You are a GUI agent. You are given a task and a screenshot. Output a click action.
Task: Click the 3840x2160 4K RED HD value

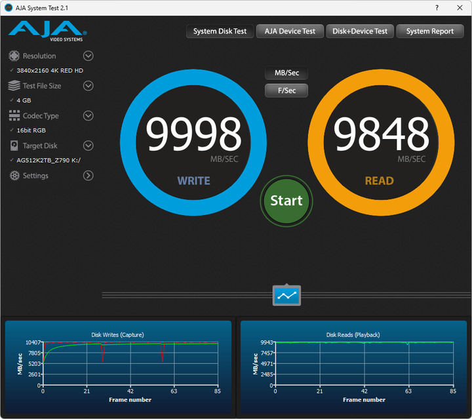click(x=50, y=70)
